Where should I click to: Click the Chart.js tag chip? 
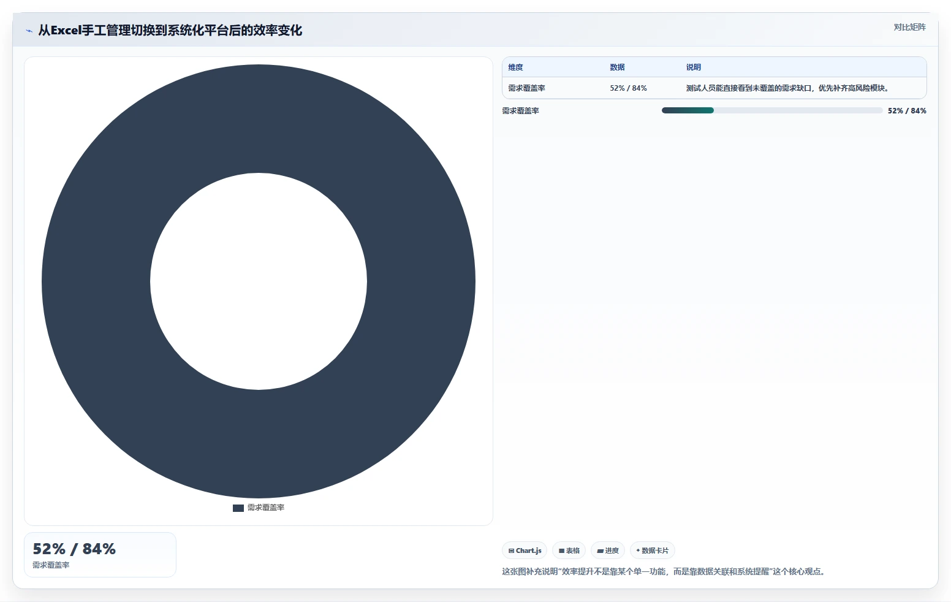[x=525, y=551]
